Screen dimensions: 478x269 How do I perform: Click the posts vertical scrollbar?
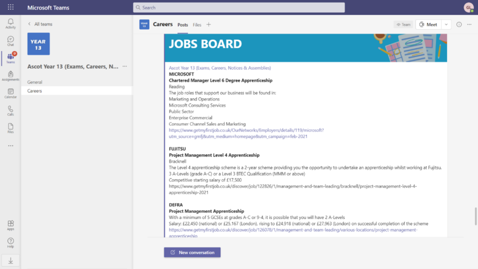point(475,216)
